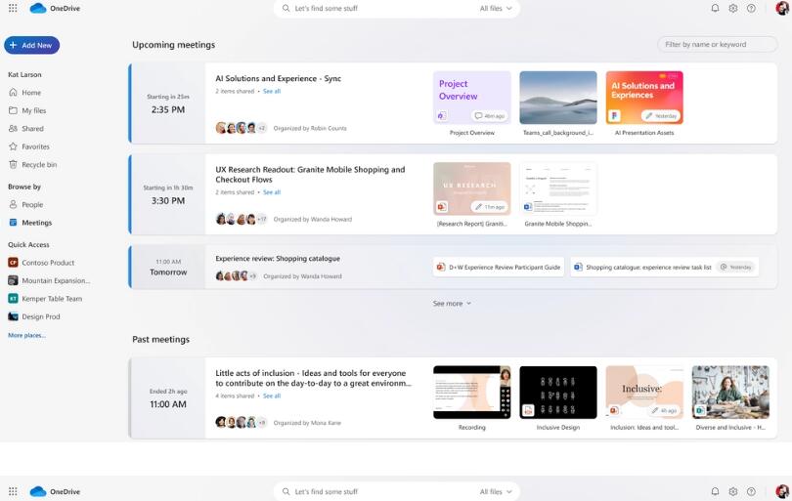The width and height of the screenshot is (792, 501).
Task: Click the 2:35 PM meeting time block
Action: click(x=168, y=104)
